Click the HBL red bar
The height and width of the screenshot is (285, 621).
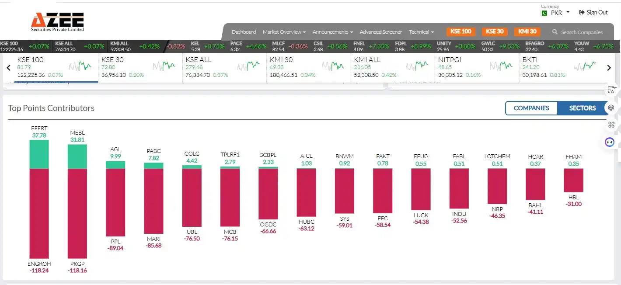click(573, 181)
